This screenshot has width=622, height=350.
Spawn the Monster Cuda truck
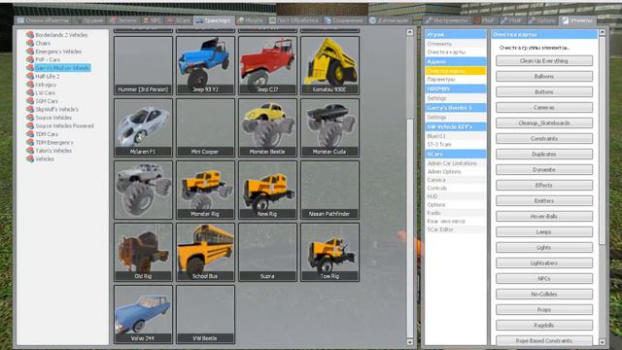(329, 127)
